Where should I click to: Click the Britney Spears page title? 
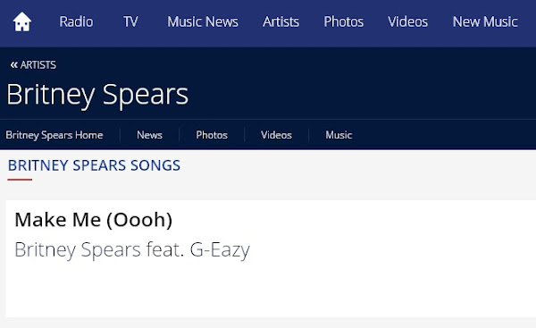[97, 95]
